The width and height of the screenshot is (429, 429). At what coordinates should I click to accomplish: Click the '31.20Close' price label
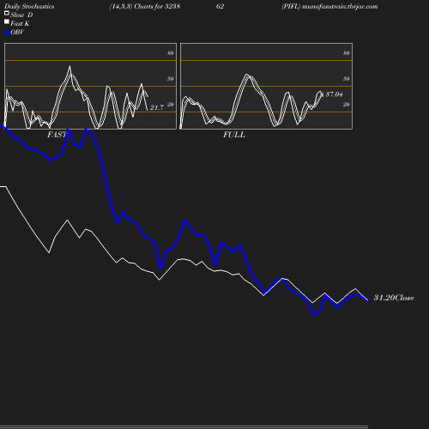click(394, 298)
